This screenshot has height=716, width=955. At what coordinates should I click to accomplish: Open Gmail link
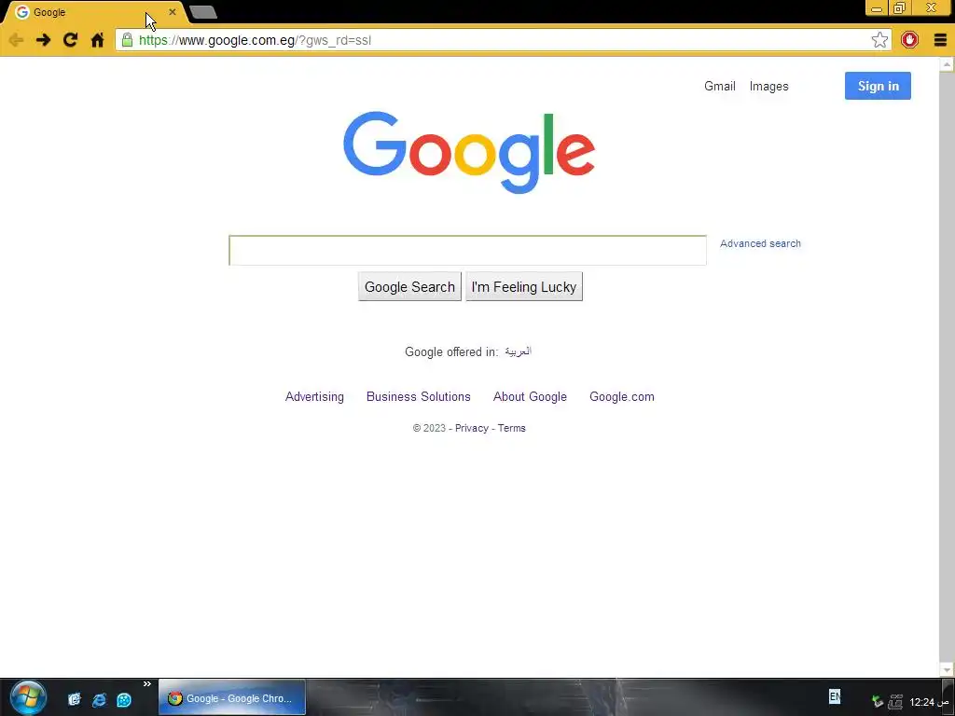[x=719, y=87]
